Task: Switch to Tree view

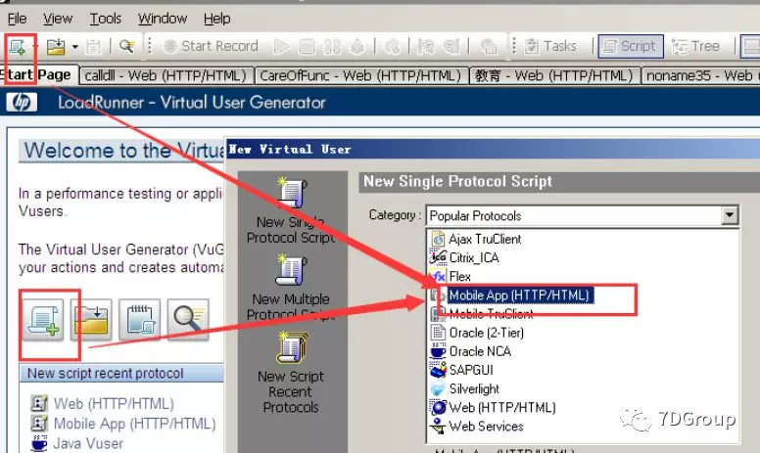Action: point(695,46)
